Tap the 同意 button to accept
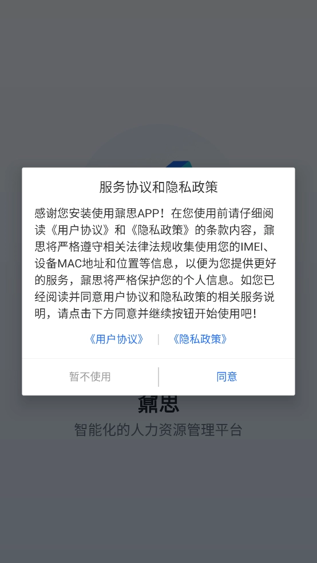 (227, 376)
